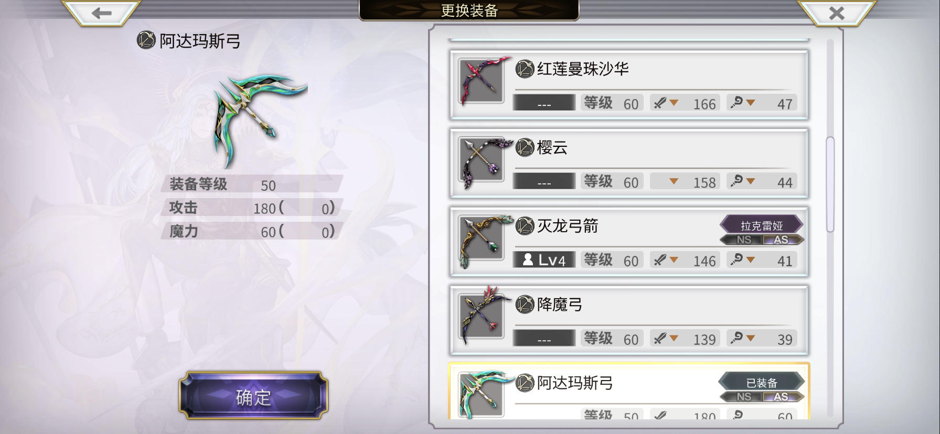Choose the 灭龙弓箭 bow image
The image size is (940, 434).
(482, 239)
